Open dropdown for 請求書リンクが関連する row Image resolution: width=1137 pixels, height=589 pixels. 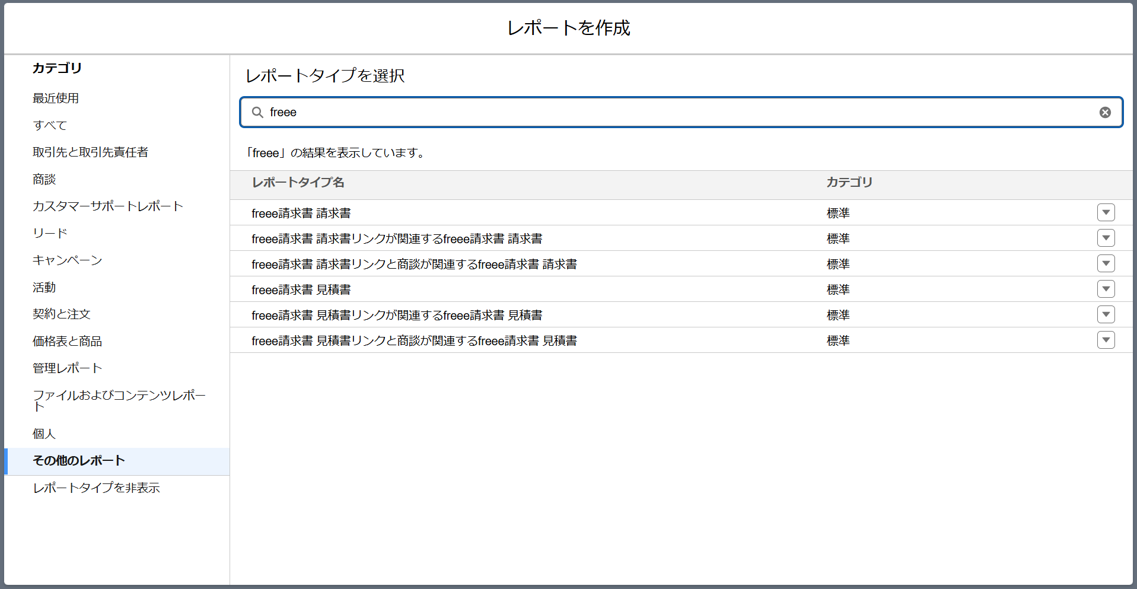tap(1106, 238)
